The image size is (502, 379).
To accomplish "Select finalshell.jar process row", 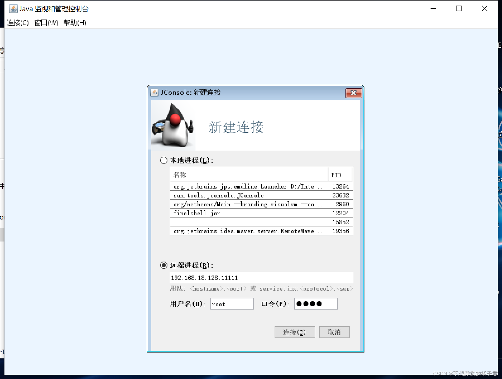I will 261,213.
